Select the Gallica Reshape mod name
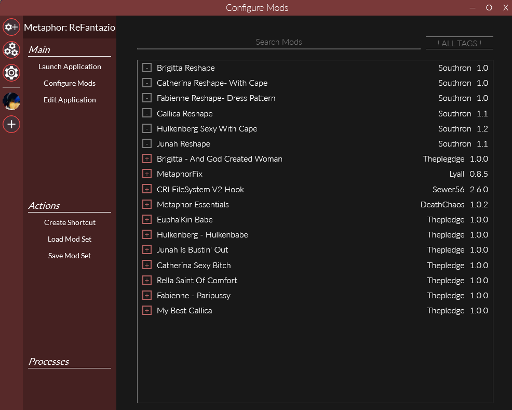The width and height of the screenshot is (512, 410). pyautogui.click(x=184, y=114)
